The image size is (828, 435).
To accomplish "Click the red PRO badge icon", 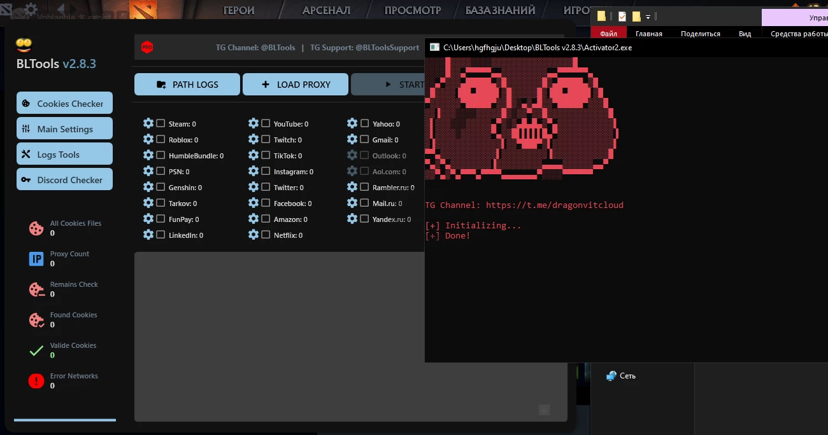I will point(147,47).
